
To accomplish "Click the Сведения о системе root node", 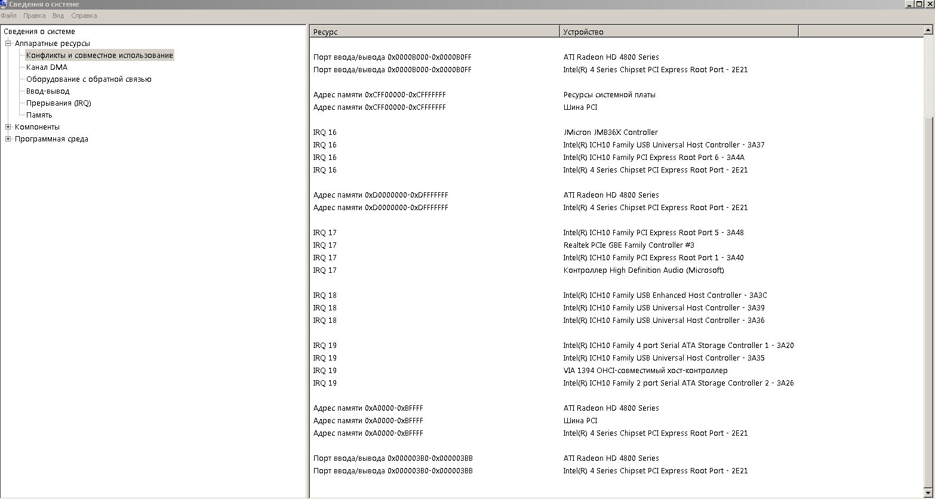I will (x=39, y=32).
